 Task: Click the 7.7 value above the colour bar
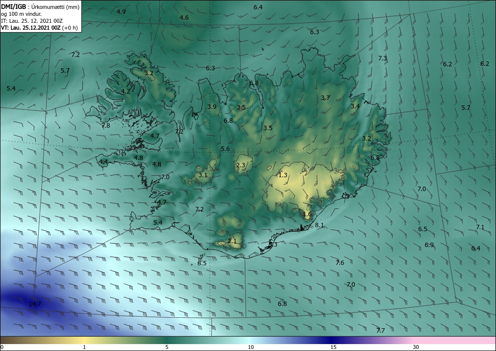[x=380, y=331]
